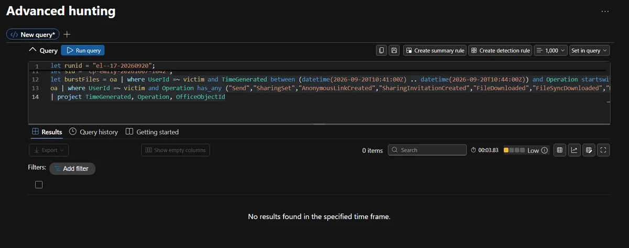The image size is (629, 248).
Task: Run the query
Action: [x=83, y=50]
